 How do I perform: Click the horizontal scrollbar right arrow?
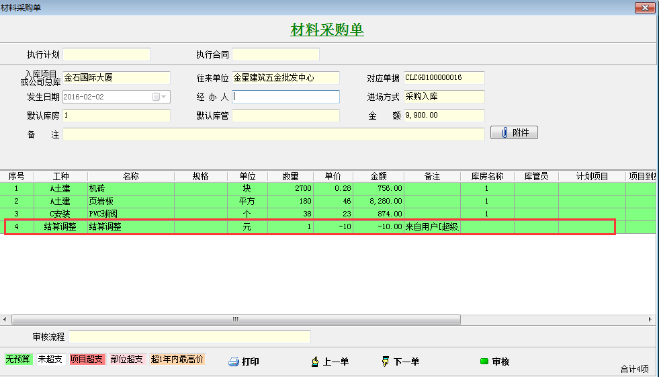click(650, 319)
